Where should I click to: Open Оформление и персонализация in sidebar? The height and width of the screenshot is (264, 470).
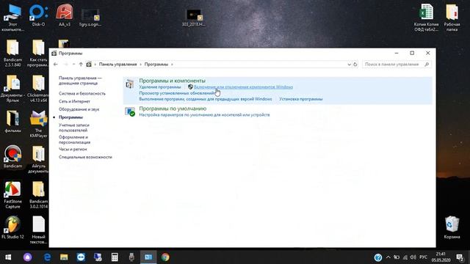pyautogui.click(x=74, y=139)
